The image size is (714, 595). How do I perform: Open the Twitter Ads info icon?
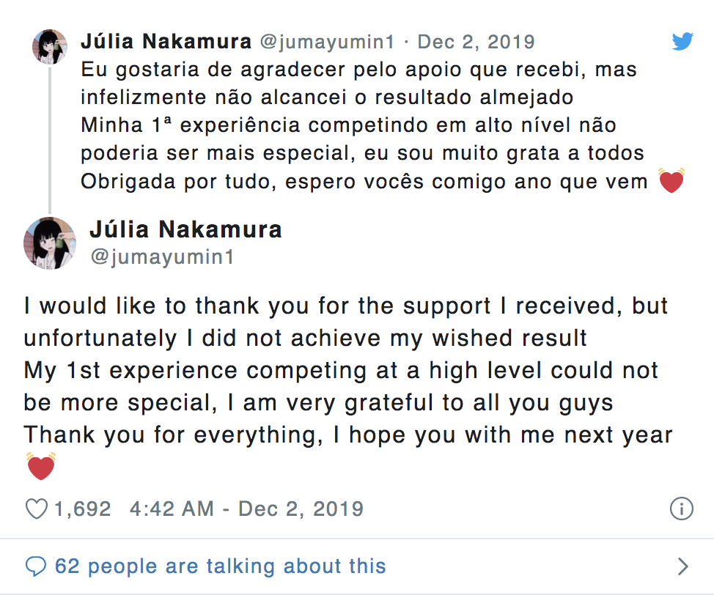coord(682,509)
